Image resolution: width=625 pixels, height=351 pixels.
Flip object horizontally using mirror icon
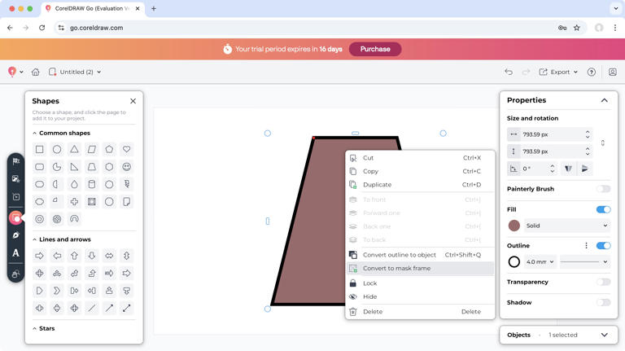(568, 169)
